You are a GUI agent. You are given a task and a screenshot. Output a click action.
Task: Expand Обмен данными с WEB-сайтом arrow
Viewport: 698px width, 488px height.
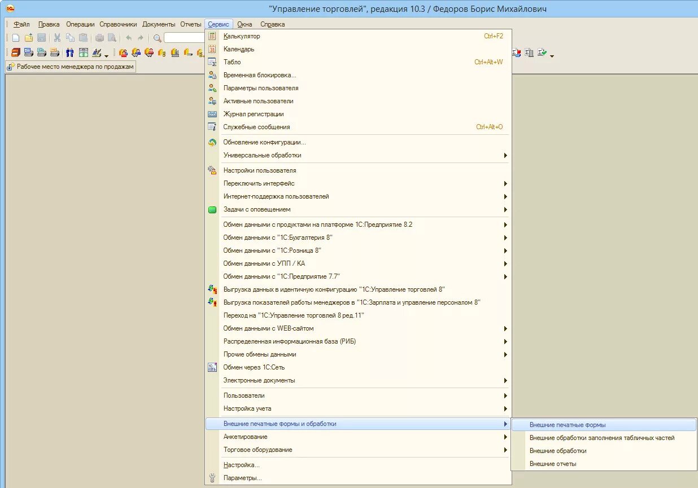pyautogui.click(x=505, y=328)
